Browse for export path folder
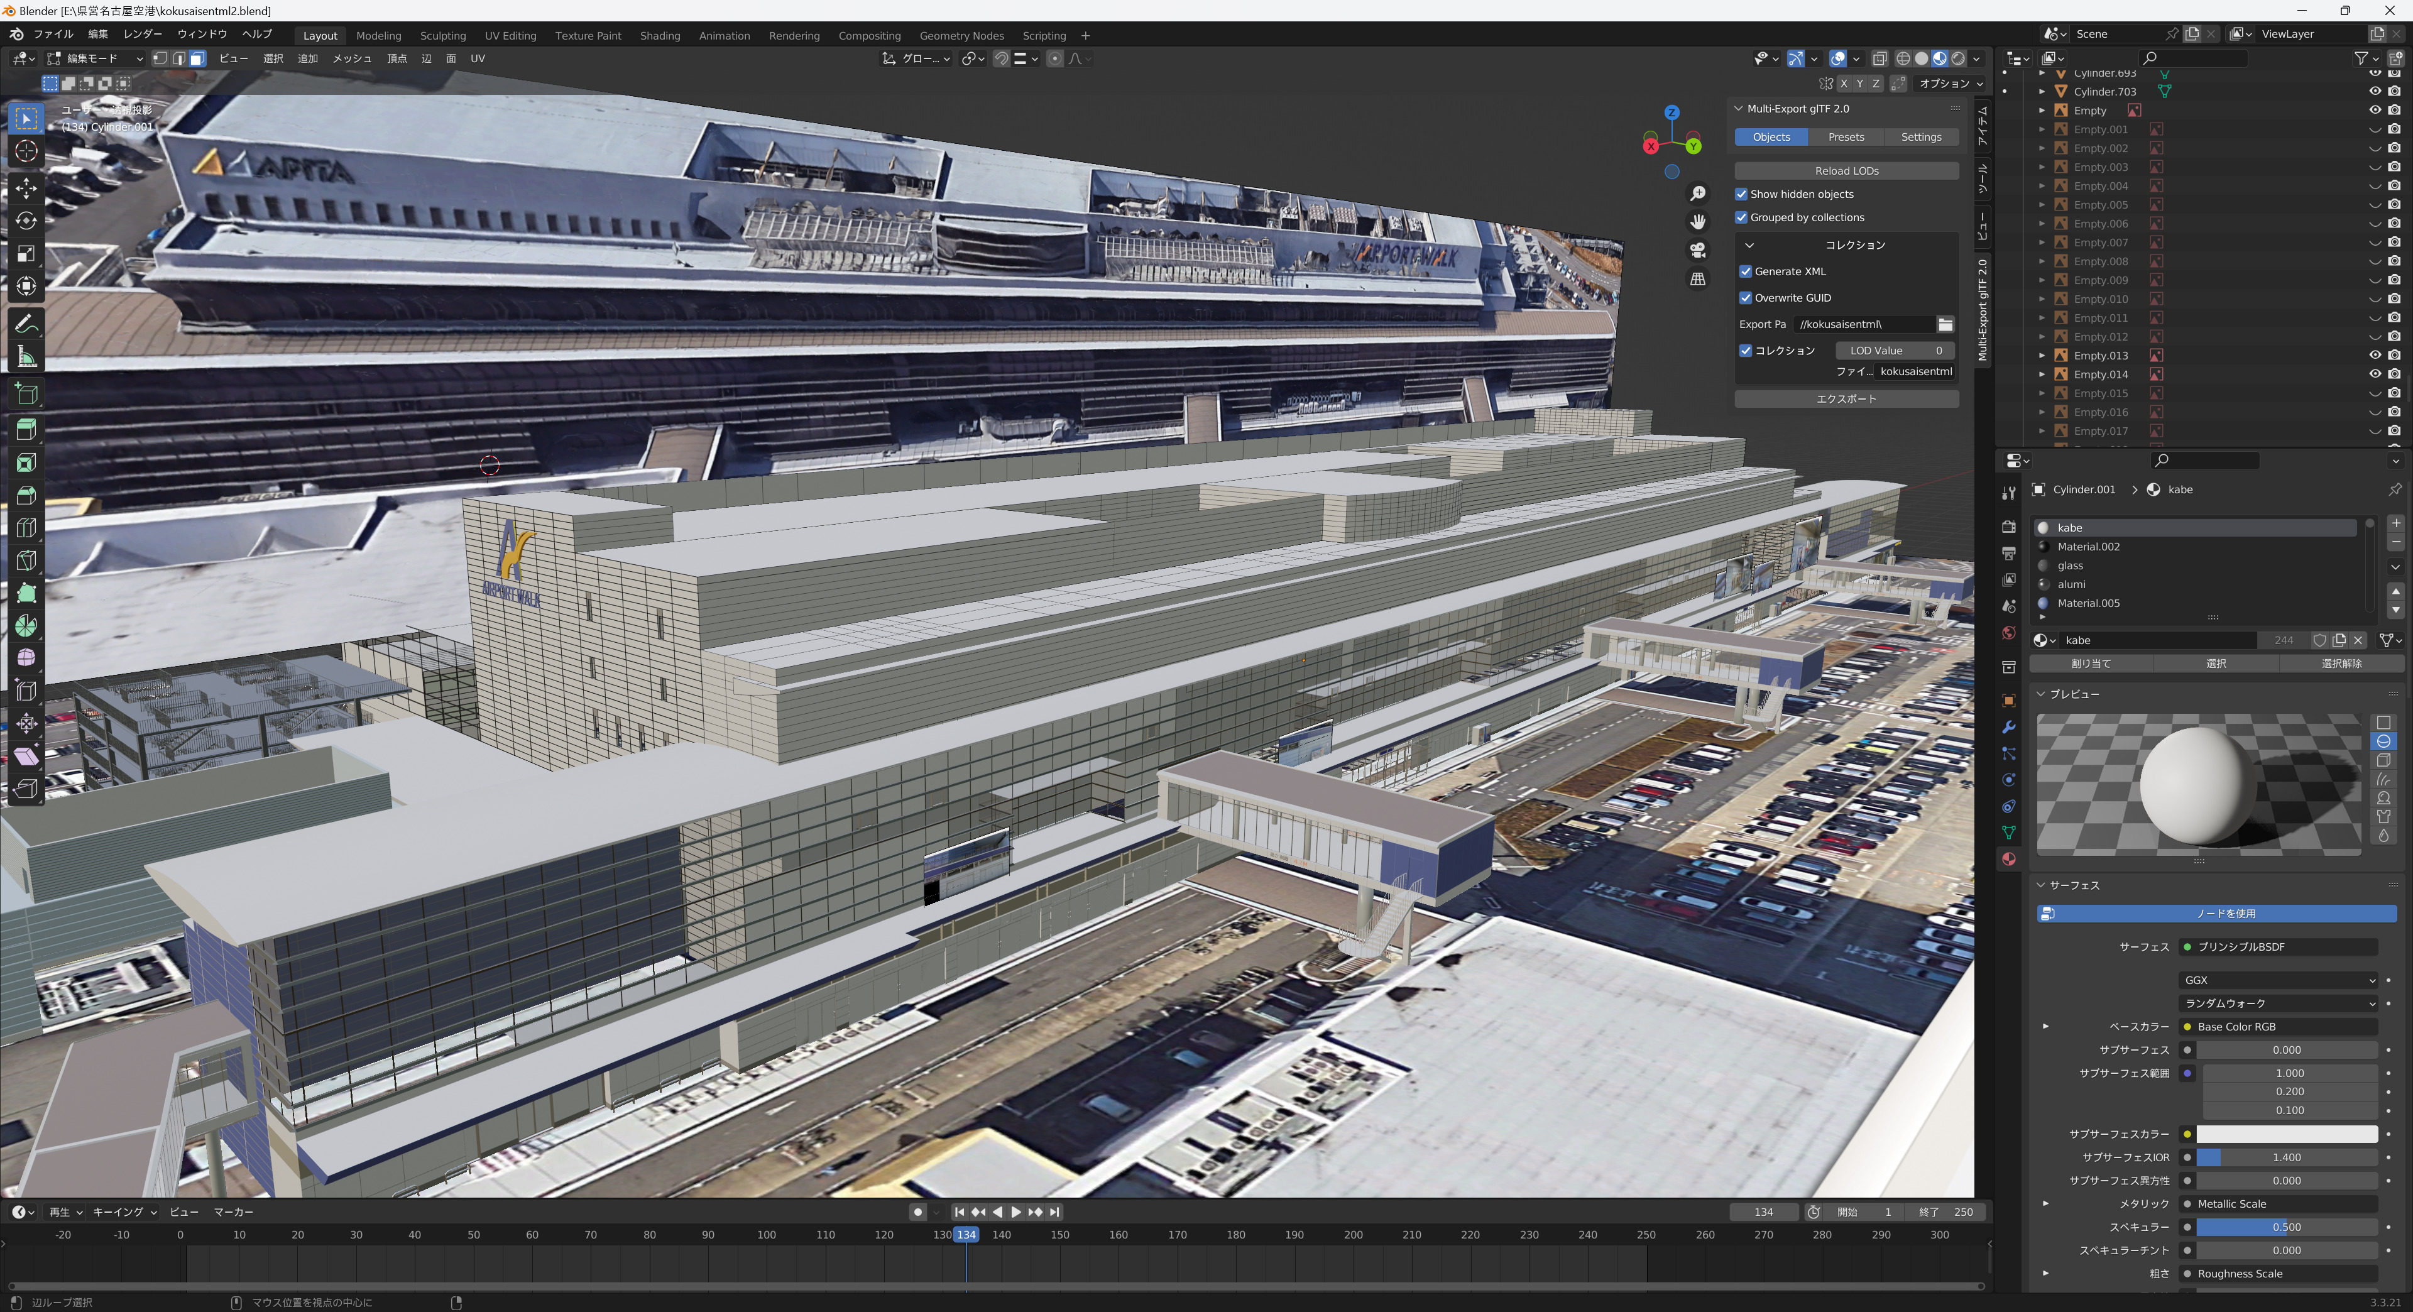Image resolution: width=2413 pixels, height=1312 pixels. (1945, 324)
